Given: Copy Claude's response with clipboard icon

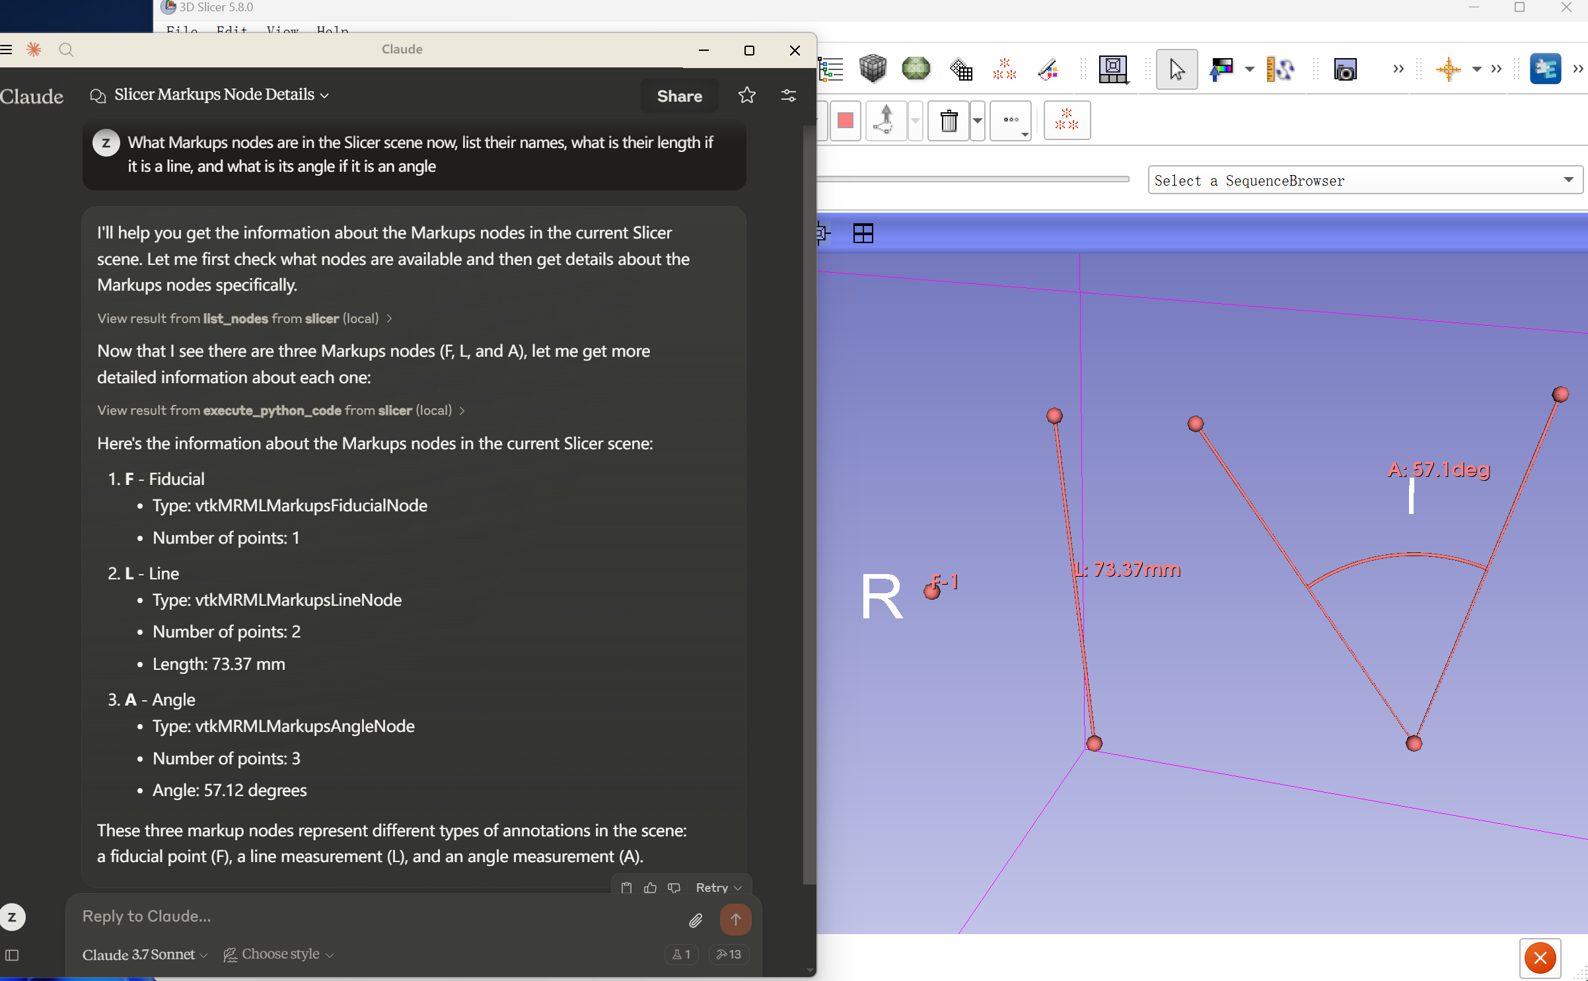Looking at the screenshot, I should [626, 887].
